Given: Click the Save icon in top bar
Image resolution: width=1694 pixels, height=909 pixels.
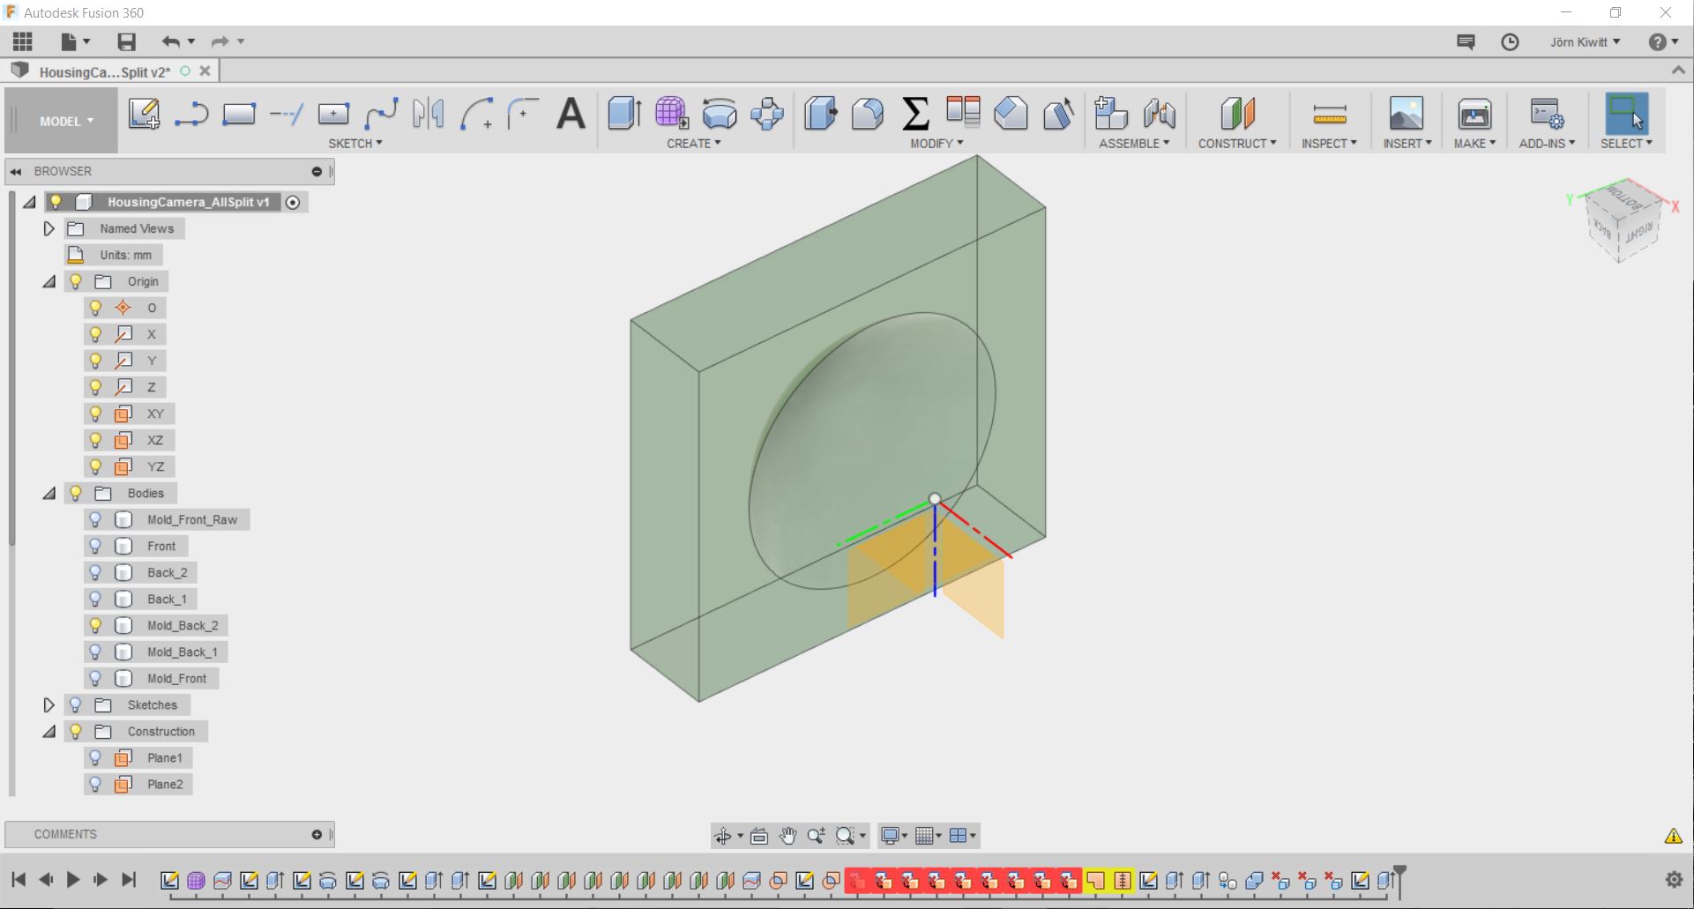Looking at the screenshot, I should [x=126, y=41].
